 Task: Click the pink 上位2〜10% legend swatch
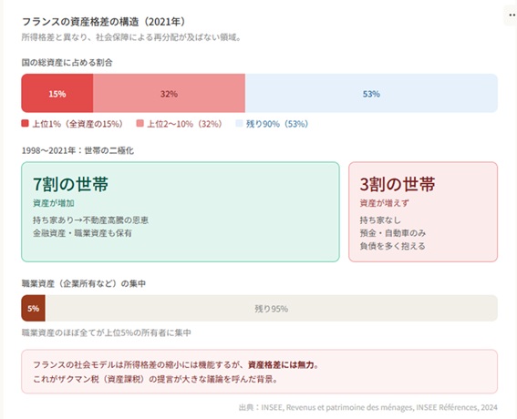(x=140, y=124)
